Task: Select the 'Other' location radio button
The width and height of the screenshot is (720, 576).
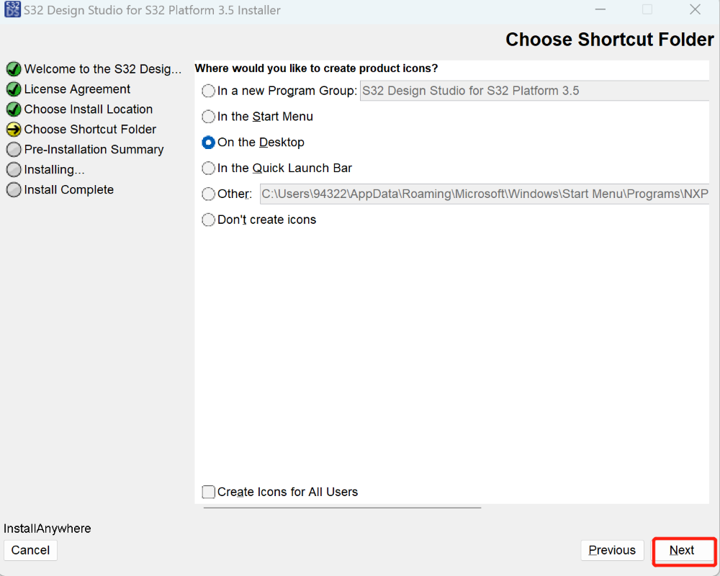Action: coord(209,194)
